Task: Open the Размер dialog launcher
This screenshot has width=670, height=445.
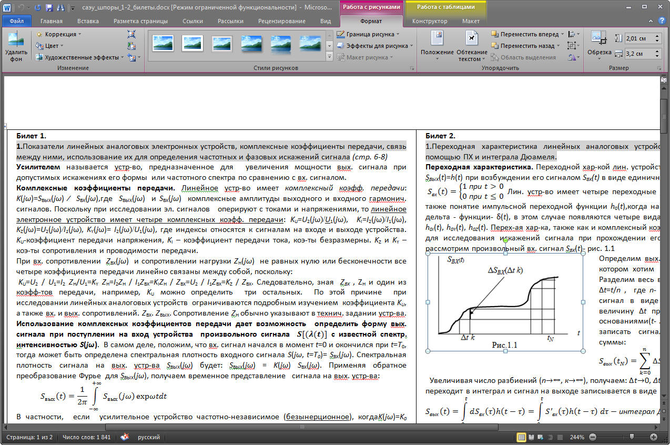Action: [x=659, y=69]
